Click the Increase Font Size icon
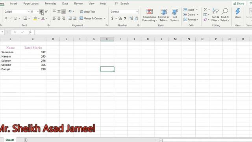 tap(41, 11)
